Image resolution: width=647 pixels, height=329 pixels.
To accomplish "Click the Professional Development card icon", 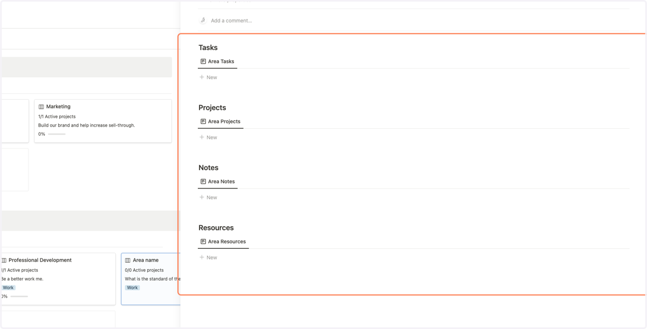I will [4, 260].
